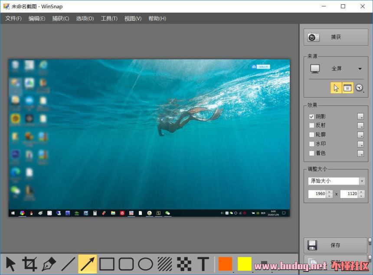The image size is (373, 275).
Task: Increase the width 1960 value
Action: 329,192
